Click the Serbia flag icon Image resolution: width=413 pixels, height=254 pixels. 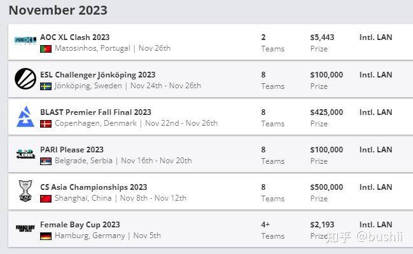46,161
